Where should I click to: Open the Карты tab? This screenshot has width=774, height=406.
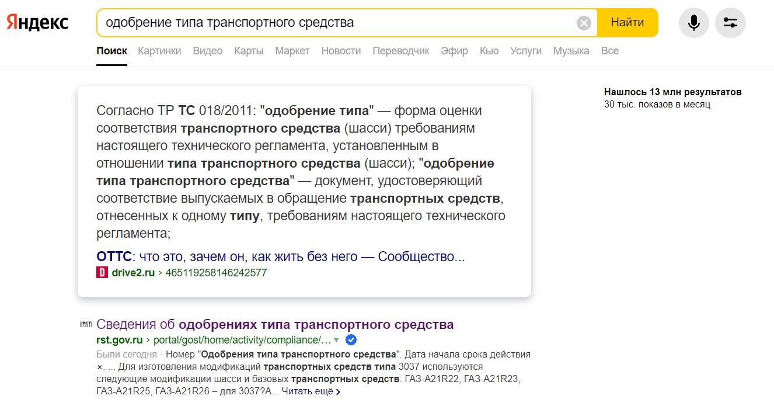[249, 51]
